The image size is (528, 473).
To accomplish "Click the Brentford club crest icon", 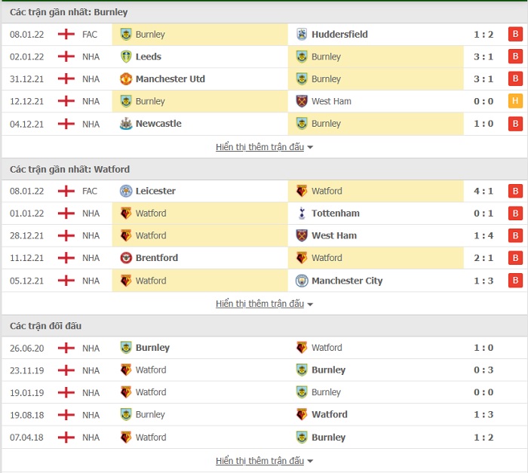I will tap(126, 258).
